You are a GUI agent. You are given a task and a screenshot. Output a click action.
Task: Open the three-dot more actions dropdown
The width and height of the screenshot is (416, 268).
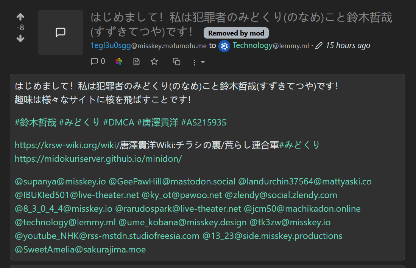pyautogui.click(x=198, y=62)
